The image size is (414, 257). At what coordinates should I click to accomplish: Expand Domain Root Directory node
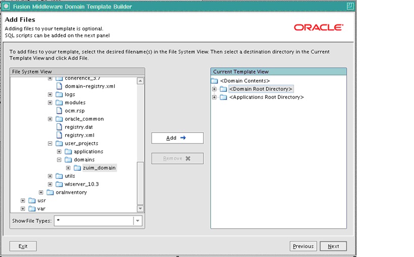[x=214, y=89]
